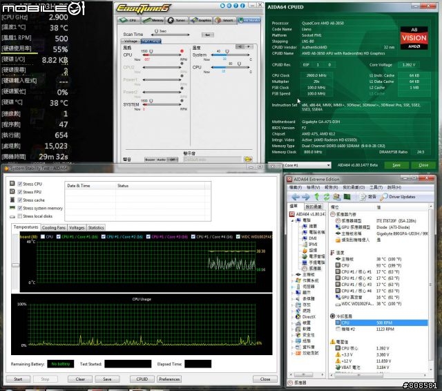442x391 pixels.
Task: Click forward arrow in AIDA64 Extreme toolbar
Action: (x=305, y=197)
